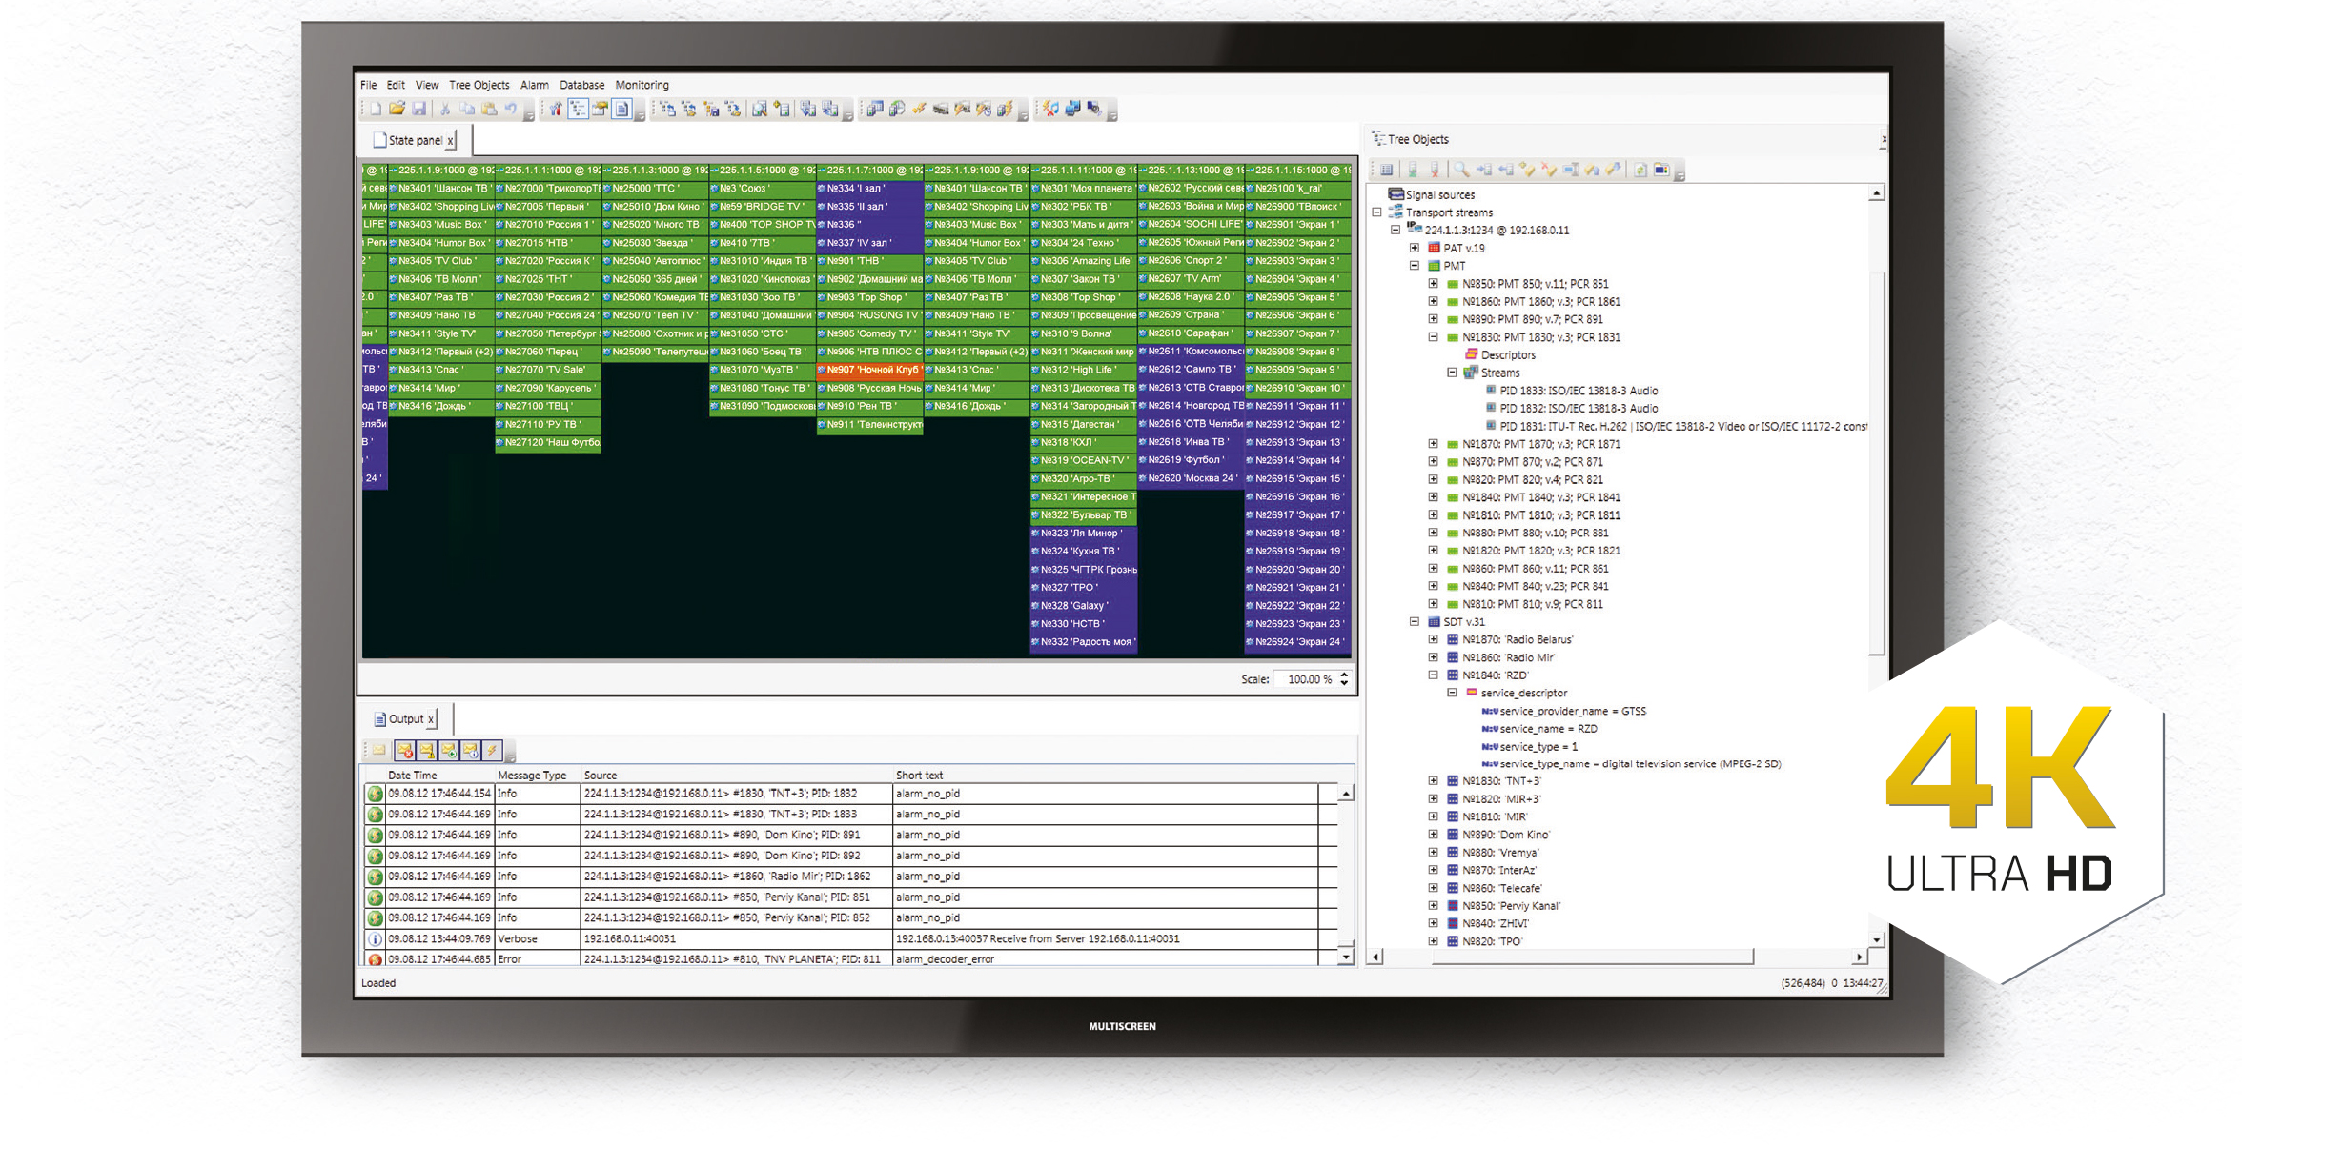Click the server icon with red X
The height and width of the screenshot is (1149, 2343).
(1435, 171)
